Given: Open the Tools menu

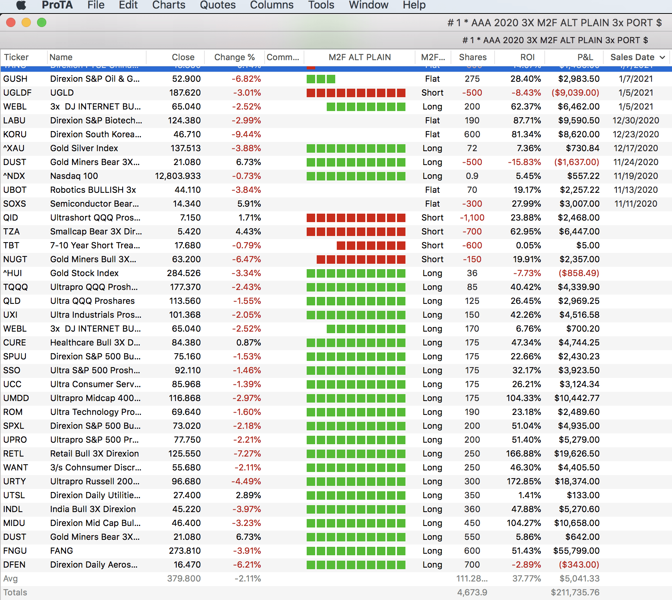Looking at the screenshot, I should 321,5.
